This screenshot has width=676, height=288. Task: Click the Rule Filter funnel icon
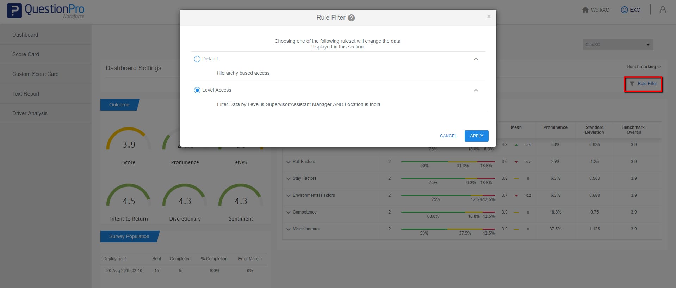point(632,84)
